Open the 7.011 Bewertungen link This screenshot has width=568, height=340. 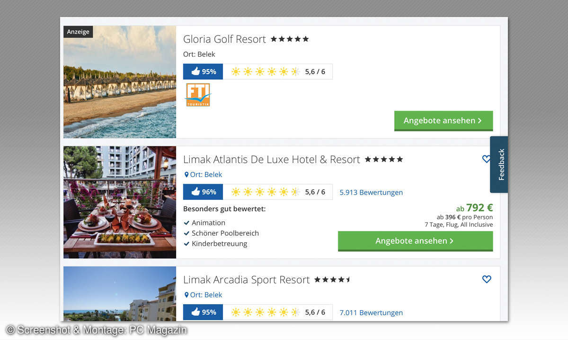[x=371, y=313]
